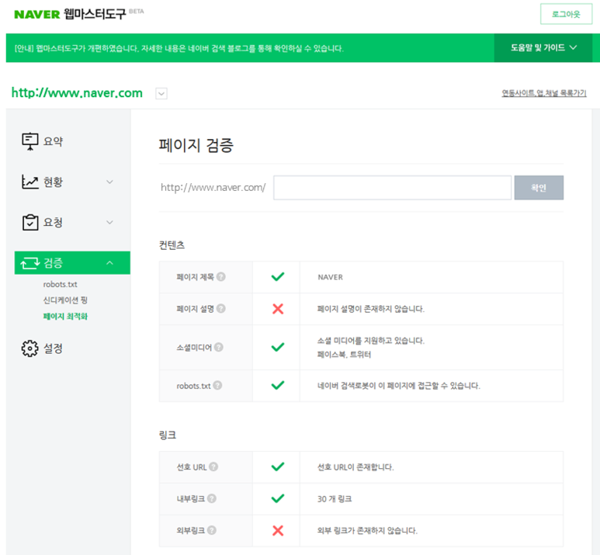Click the help icon beside 페이지 설명
The image size is (600, 555).
pos(221,309)
